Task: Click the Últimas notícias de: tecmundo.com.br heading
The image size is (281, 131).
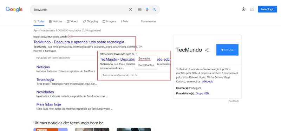Action: pyautogui.click(x=68, y=123)
